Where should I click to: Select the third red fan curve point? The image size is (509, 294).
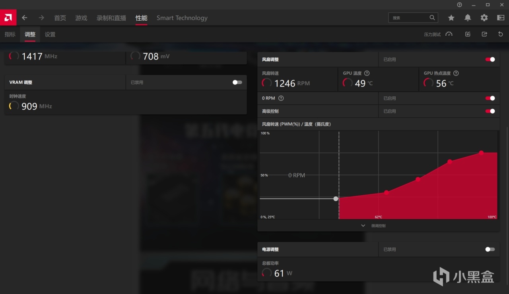pyautogui.click(x=450, y=161)
